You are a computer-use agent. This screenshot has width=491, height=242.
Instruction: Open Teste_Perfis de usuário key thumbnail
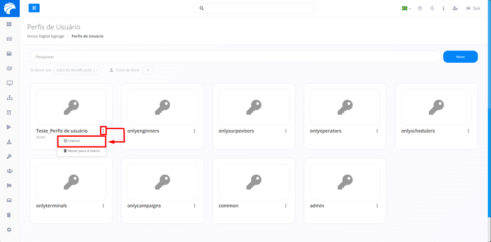(71, 107)
